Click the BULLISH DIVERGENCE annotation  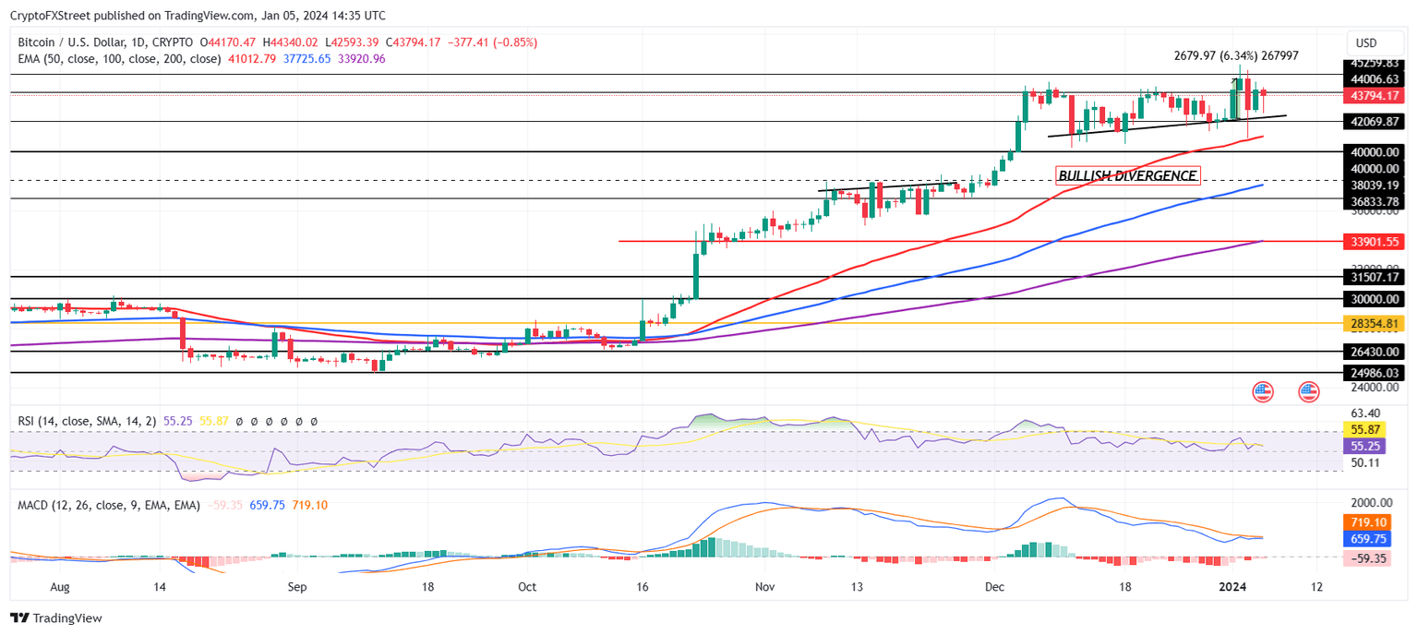pyautogui.click(x=1126, y=174)
